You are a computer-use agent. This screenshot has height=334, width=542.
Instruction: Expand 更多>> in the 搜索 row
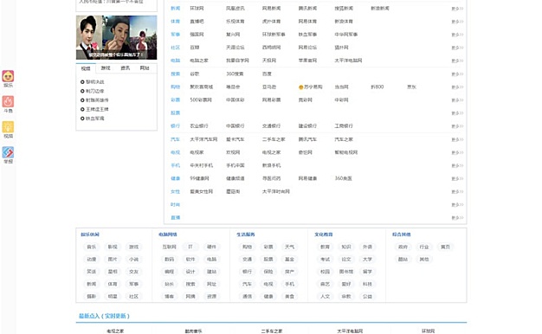[x=457, y=74]
